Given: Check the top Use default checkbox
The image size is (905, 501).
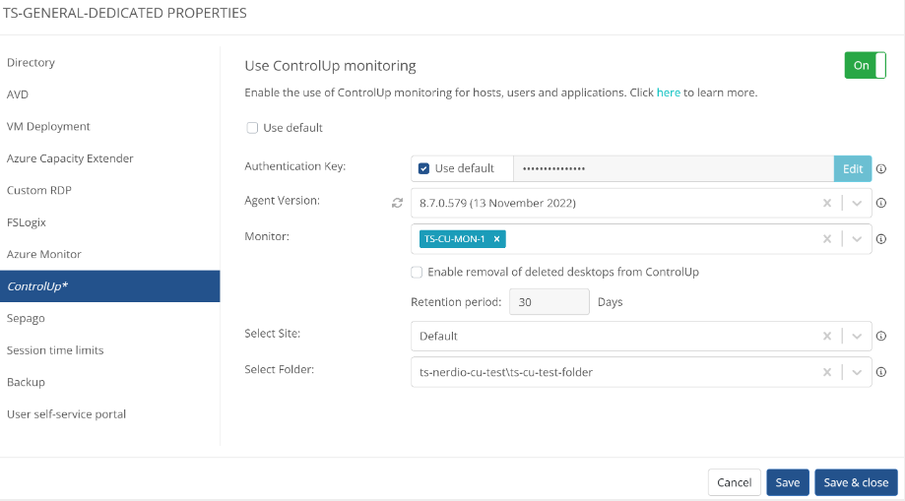Looking at the screenshot, I should pos(252,128).
